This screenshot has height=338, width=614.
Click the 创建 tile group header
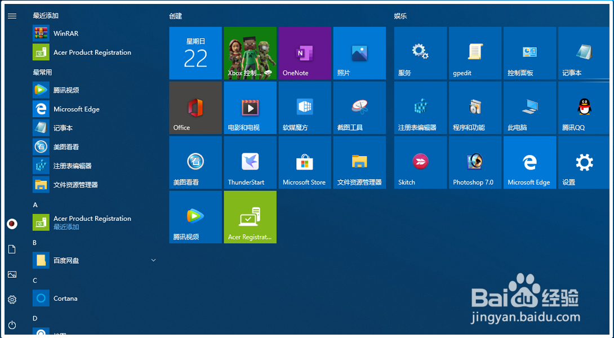175,16
